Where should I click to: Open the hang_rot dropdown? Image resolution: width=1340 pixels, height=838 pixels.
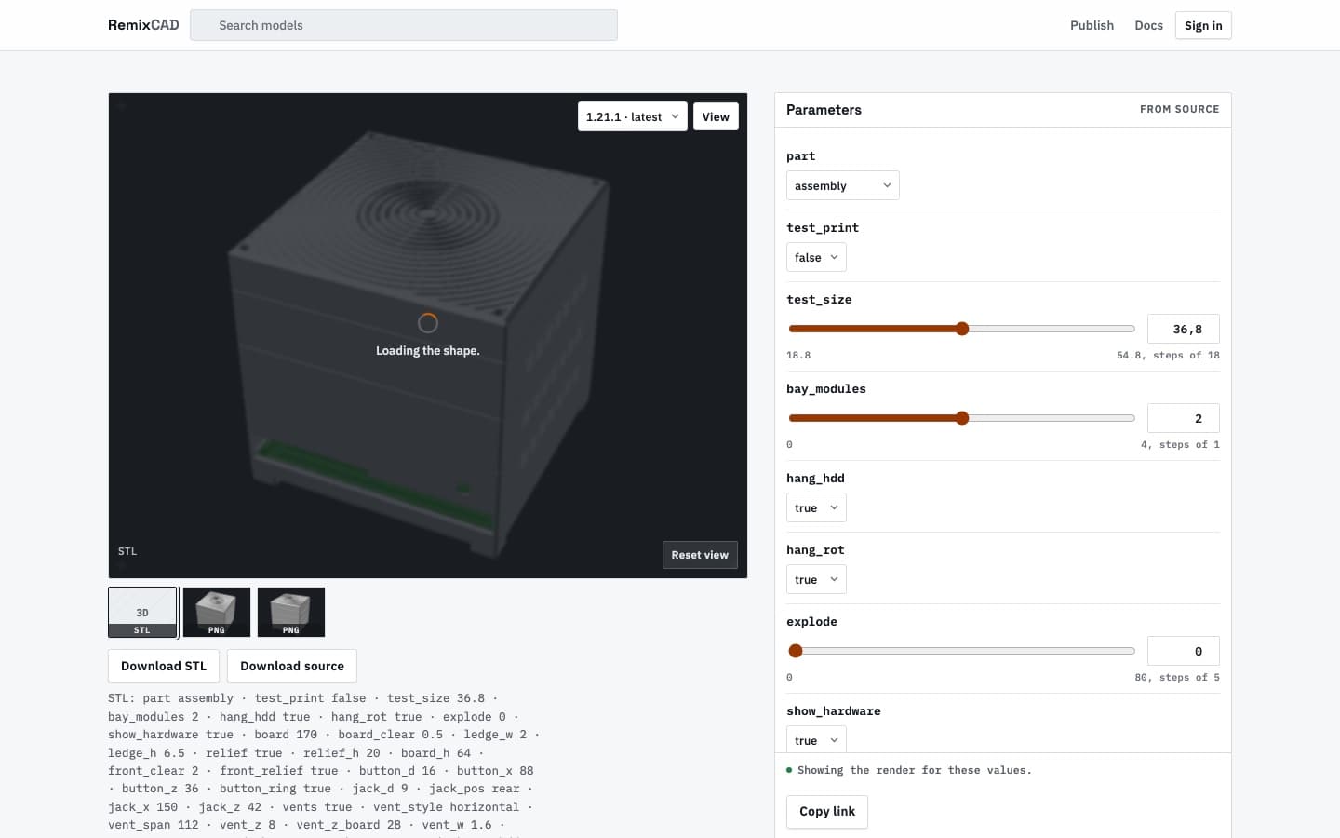(816, 579)
